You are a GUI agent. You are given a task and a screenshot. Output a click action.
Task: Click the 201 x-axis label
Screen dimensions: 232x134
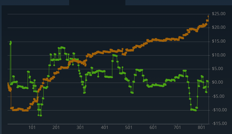tap(56, 127)
